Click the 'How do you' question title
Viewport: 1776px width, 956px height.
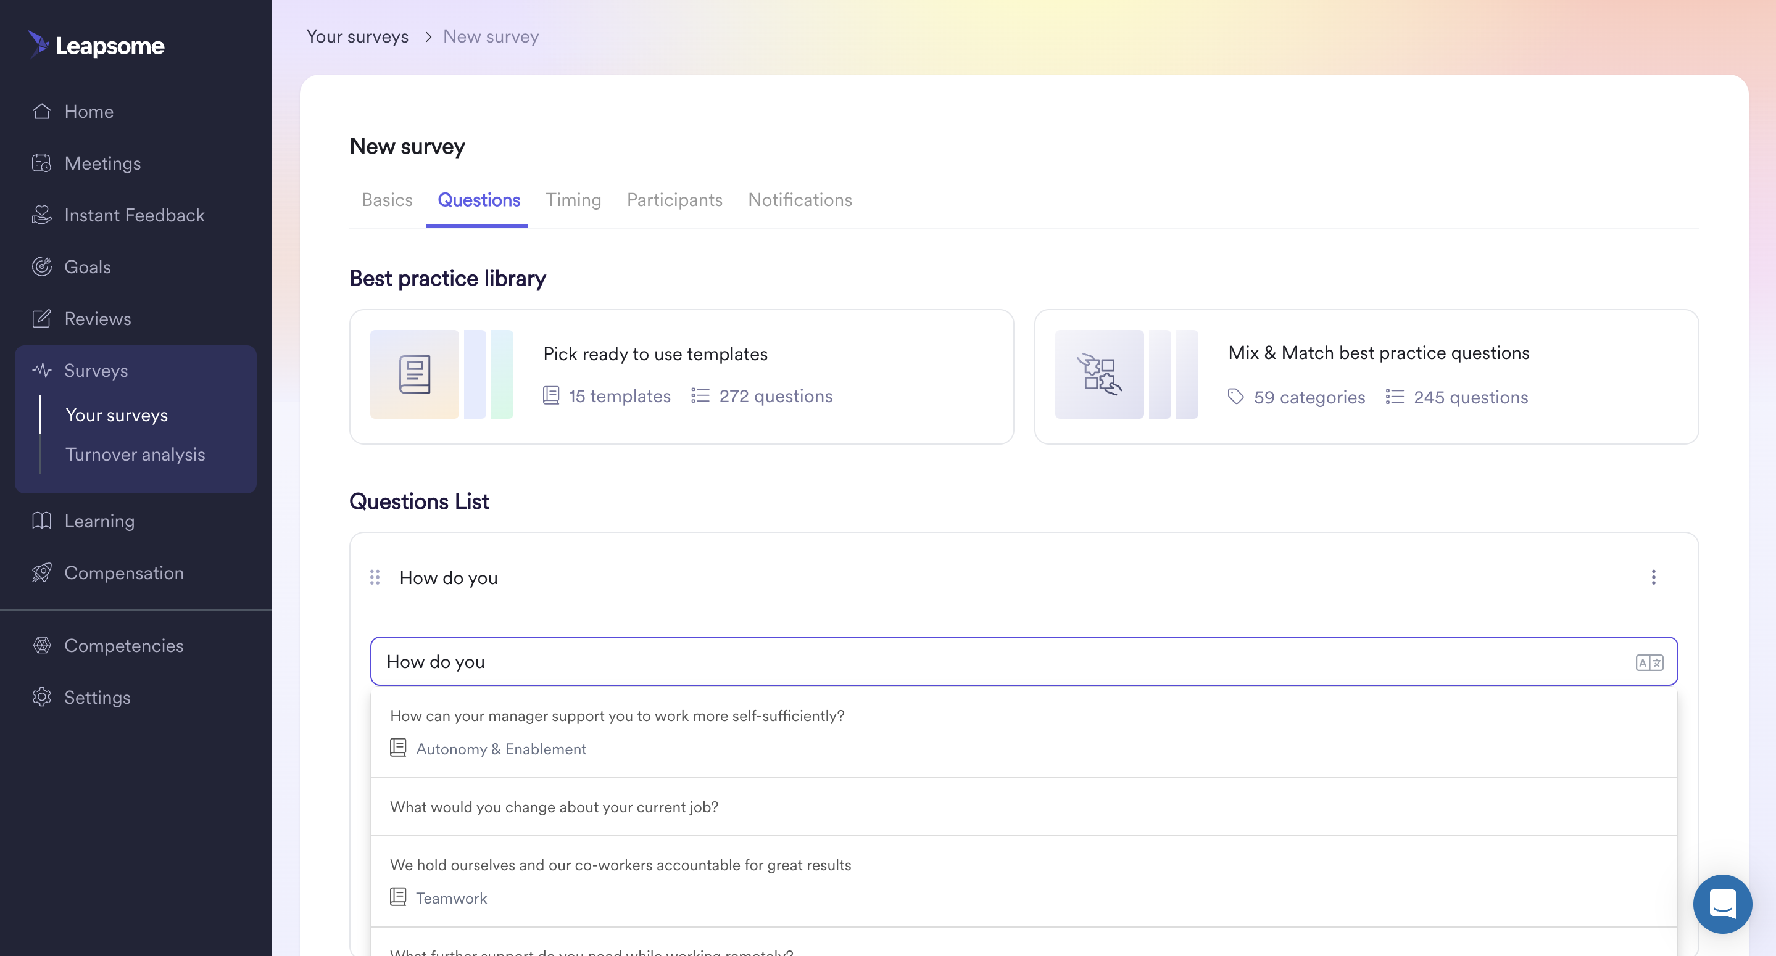pos(449,577)
